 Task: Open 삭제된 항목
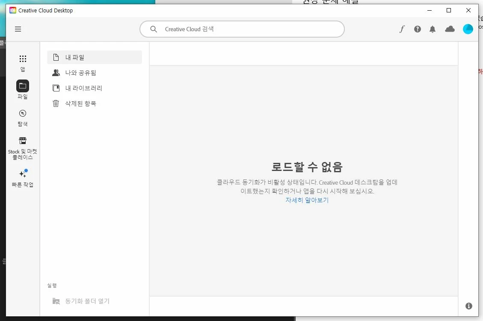[x=94, y=103]
